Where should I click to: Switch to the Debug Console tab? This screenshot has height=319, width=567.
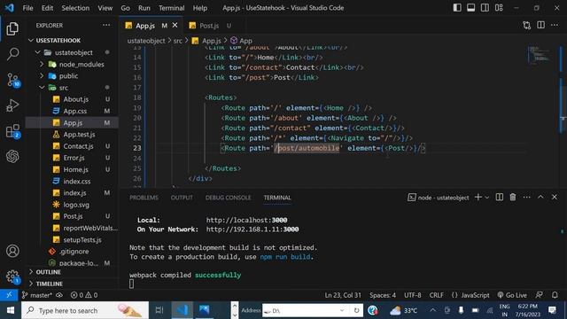tap(228, 198)
